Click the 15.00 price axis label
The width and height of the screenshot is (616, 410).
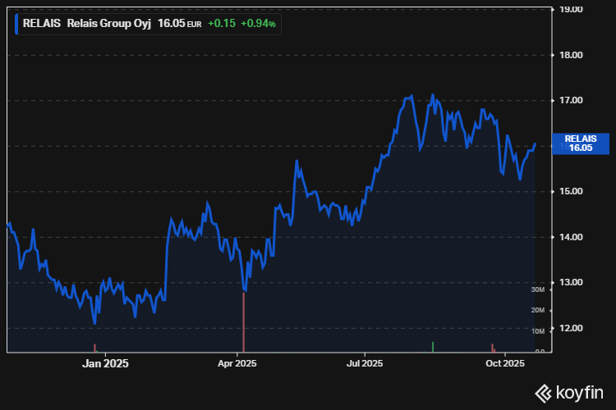[x=571, y=191]
